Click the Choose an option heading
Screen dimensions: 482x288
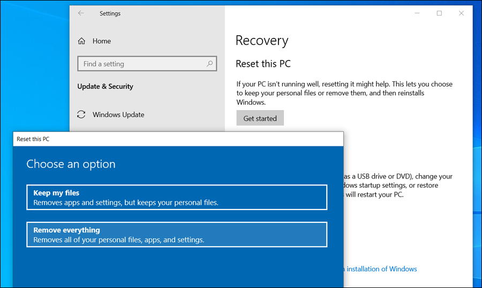click(x=71, y=164)
